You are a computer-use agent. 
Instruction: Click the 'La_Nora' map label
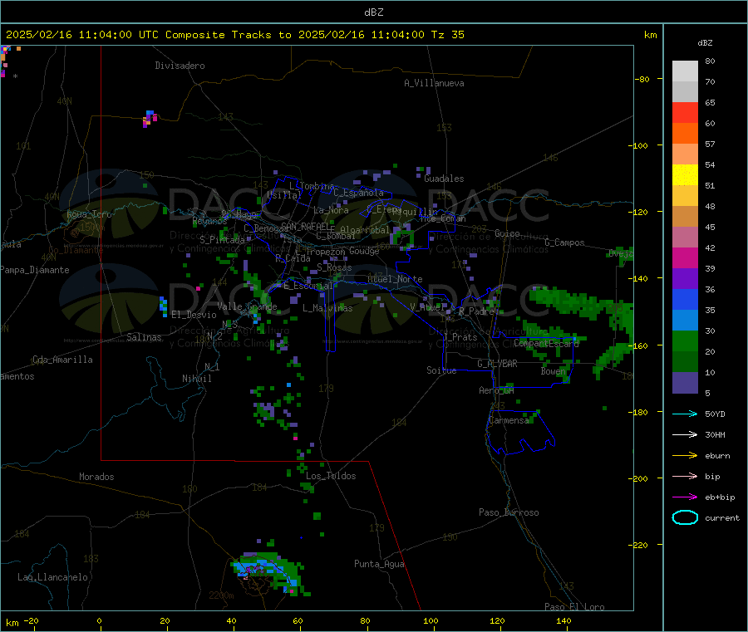point(331,210)
